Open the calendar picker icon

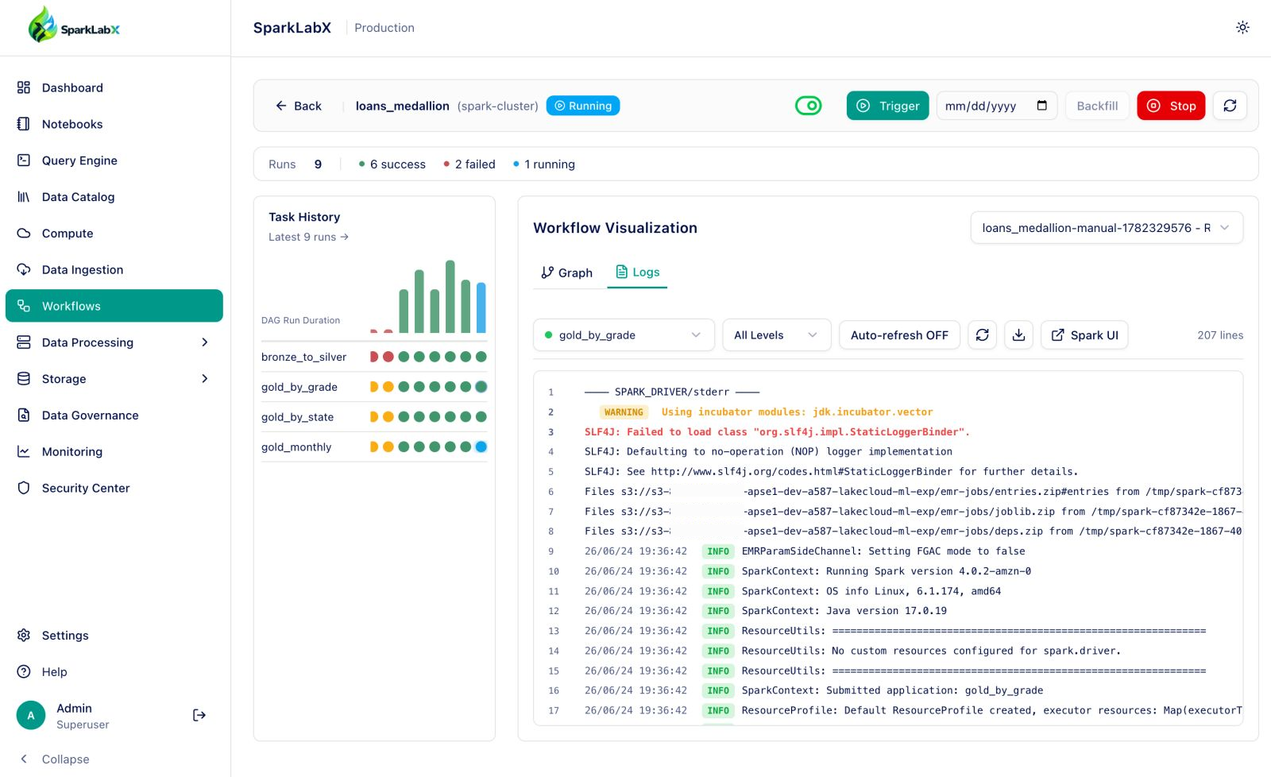[x=1042, y=106]
